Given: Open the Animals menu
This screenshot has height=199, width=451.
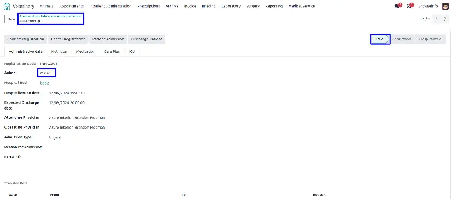Looking at the screenshot, I should pos(46,6).
